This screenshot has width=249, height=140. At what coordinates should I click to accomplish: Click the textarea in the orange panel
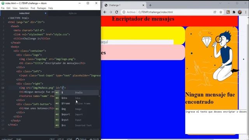[x=216, y=122]
